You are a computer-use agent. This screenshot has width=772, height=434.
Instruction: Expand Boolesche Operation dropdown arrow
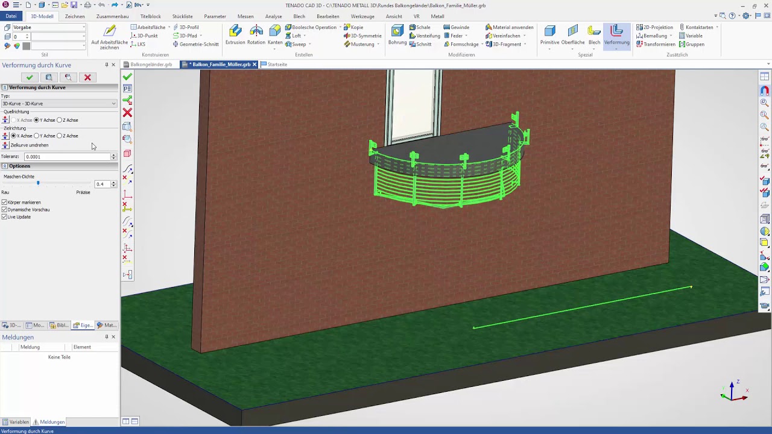[x=340, y=27]
